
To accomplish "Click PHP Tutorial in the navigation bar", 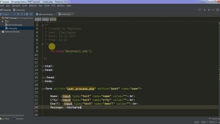I will coord(5,10).
